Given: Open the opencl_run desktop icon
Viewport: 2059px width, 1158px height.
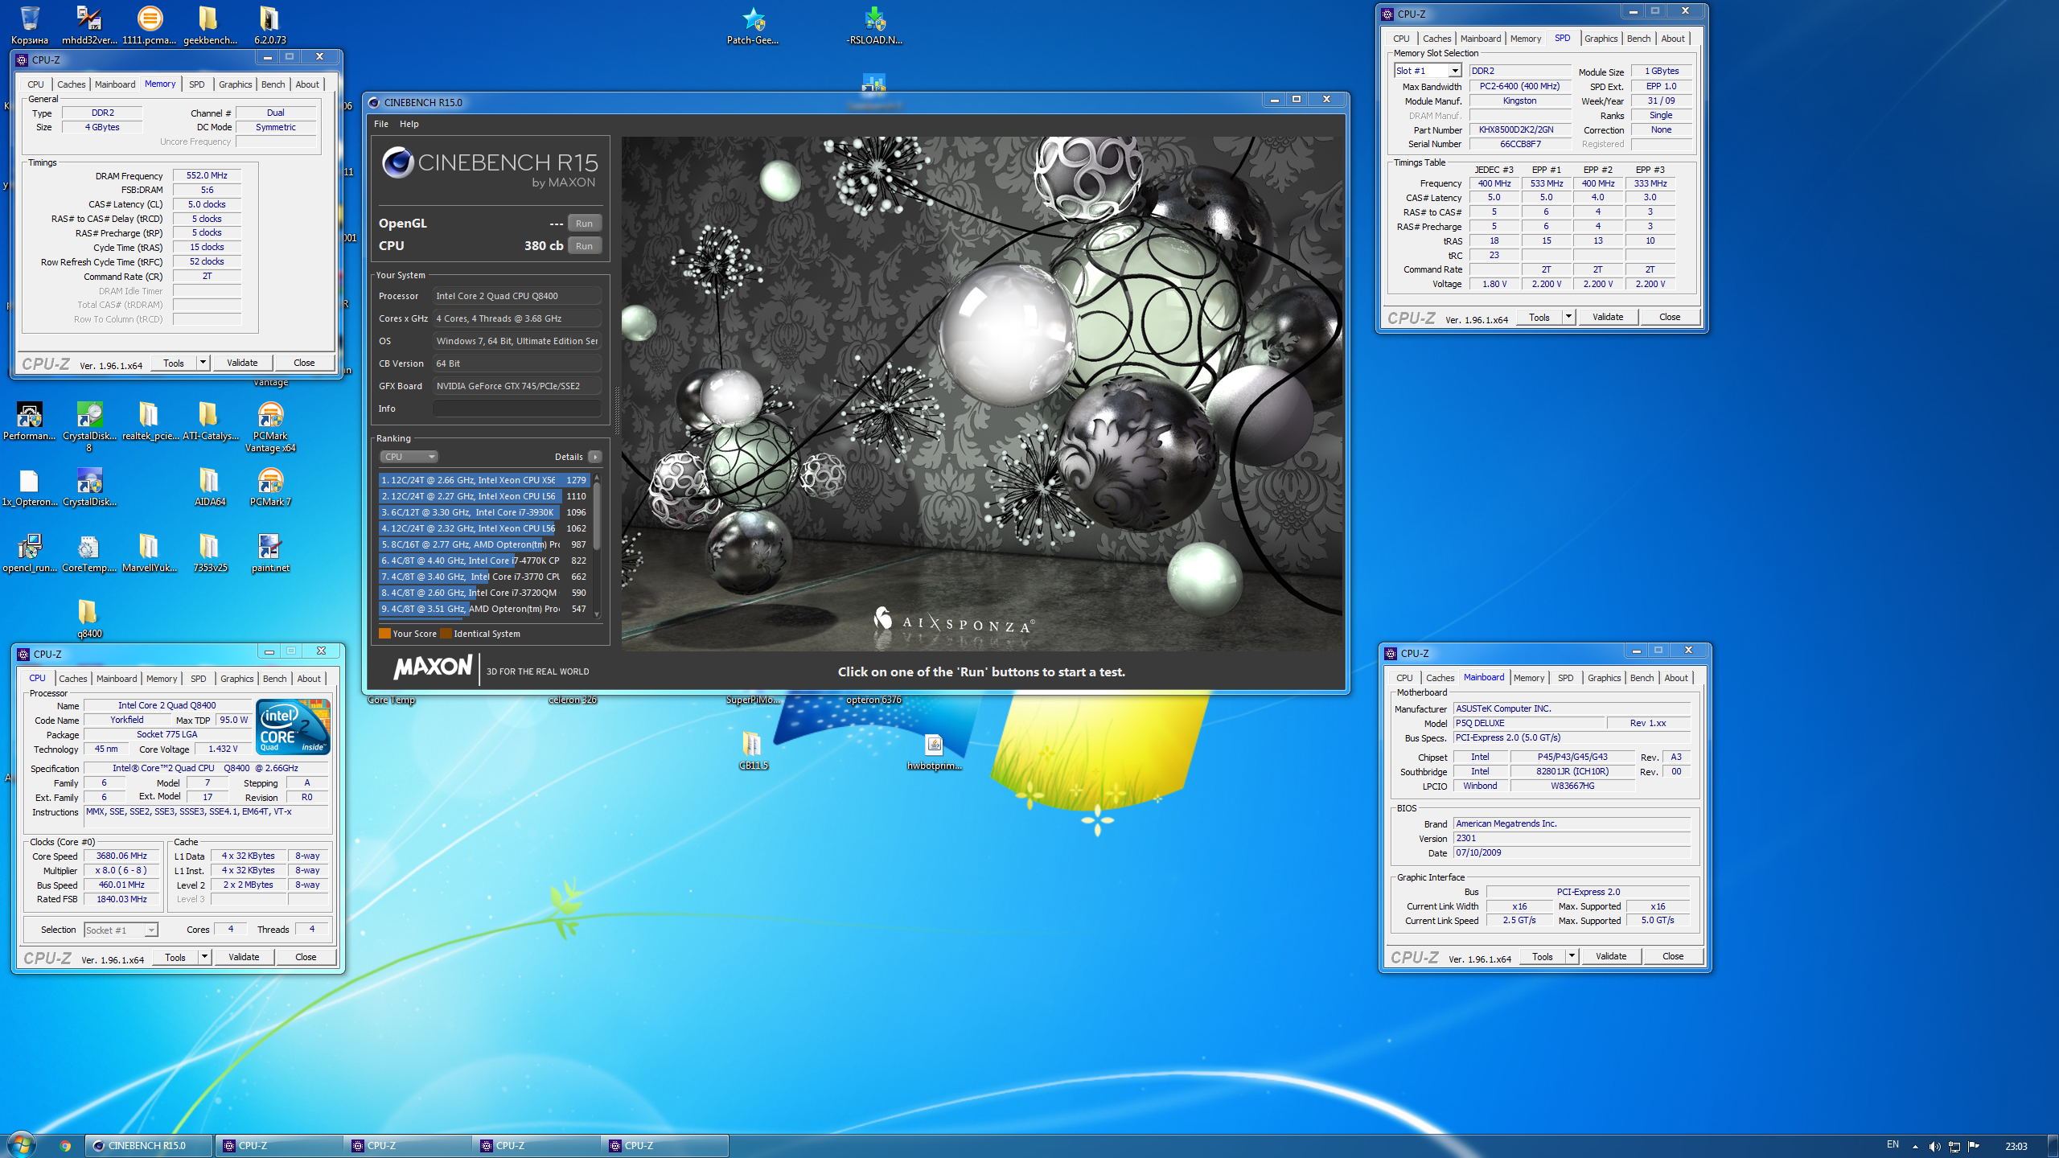Looking at the screenshot, I should 30,553.
